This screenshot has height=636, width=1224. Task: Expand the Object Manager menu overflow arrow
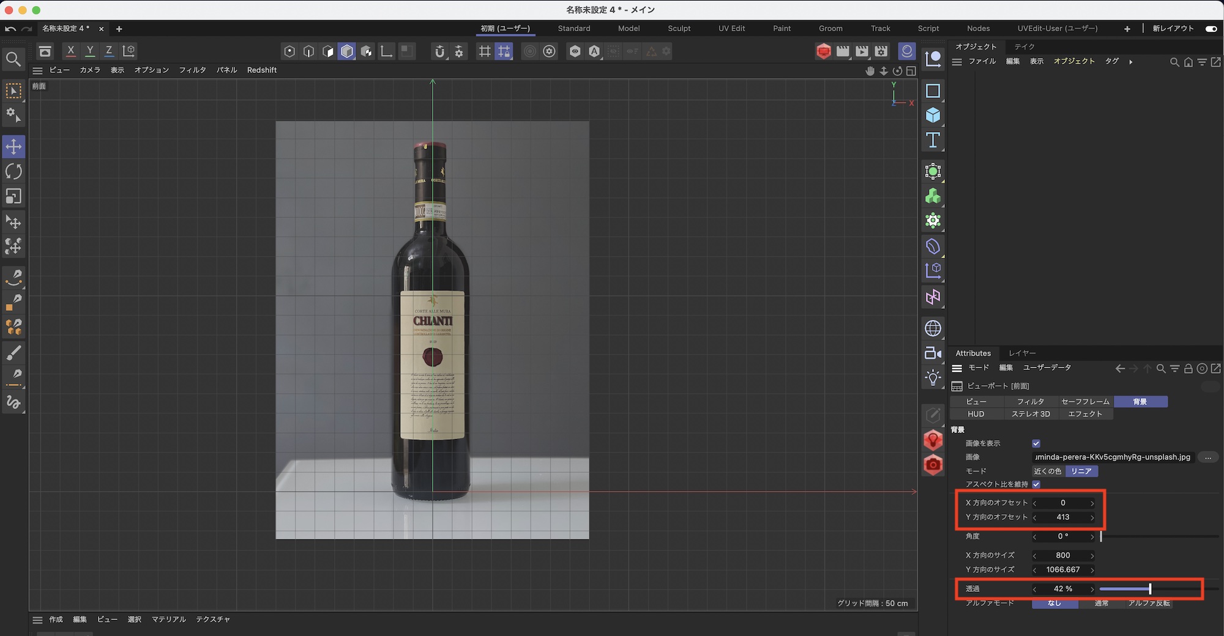point(1130,62)
